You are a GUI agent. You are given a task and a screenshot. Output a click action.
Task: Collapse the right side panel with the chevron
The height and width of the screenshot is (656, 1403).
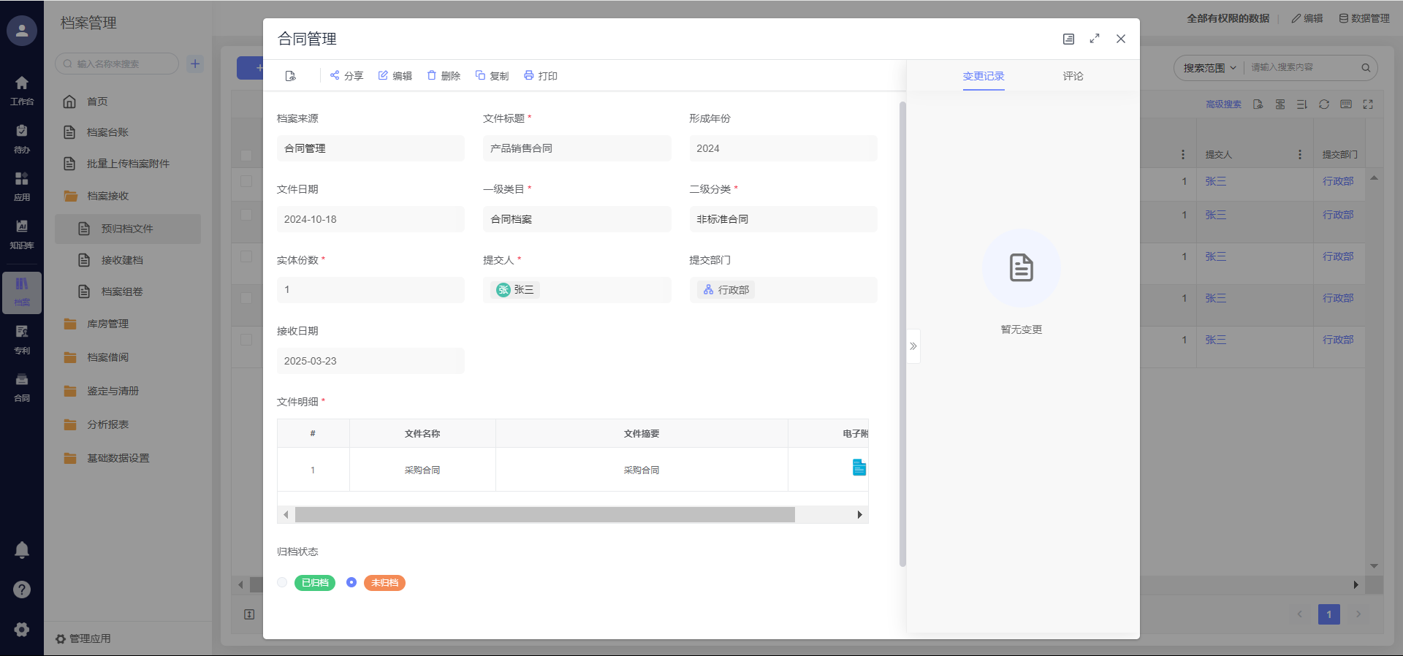[x=913, y=346]
